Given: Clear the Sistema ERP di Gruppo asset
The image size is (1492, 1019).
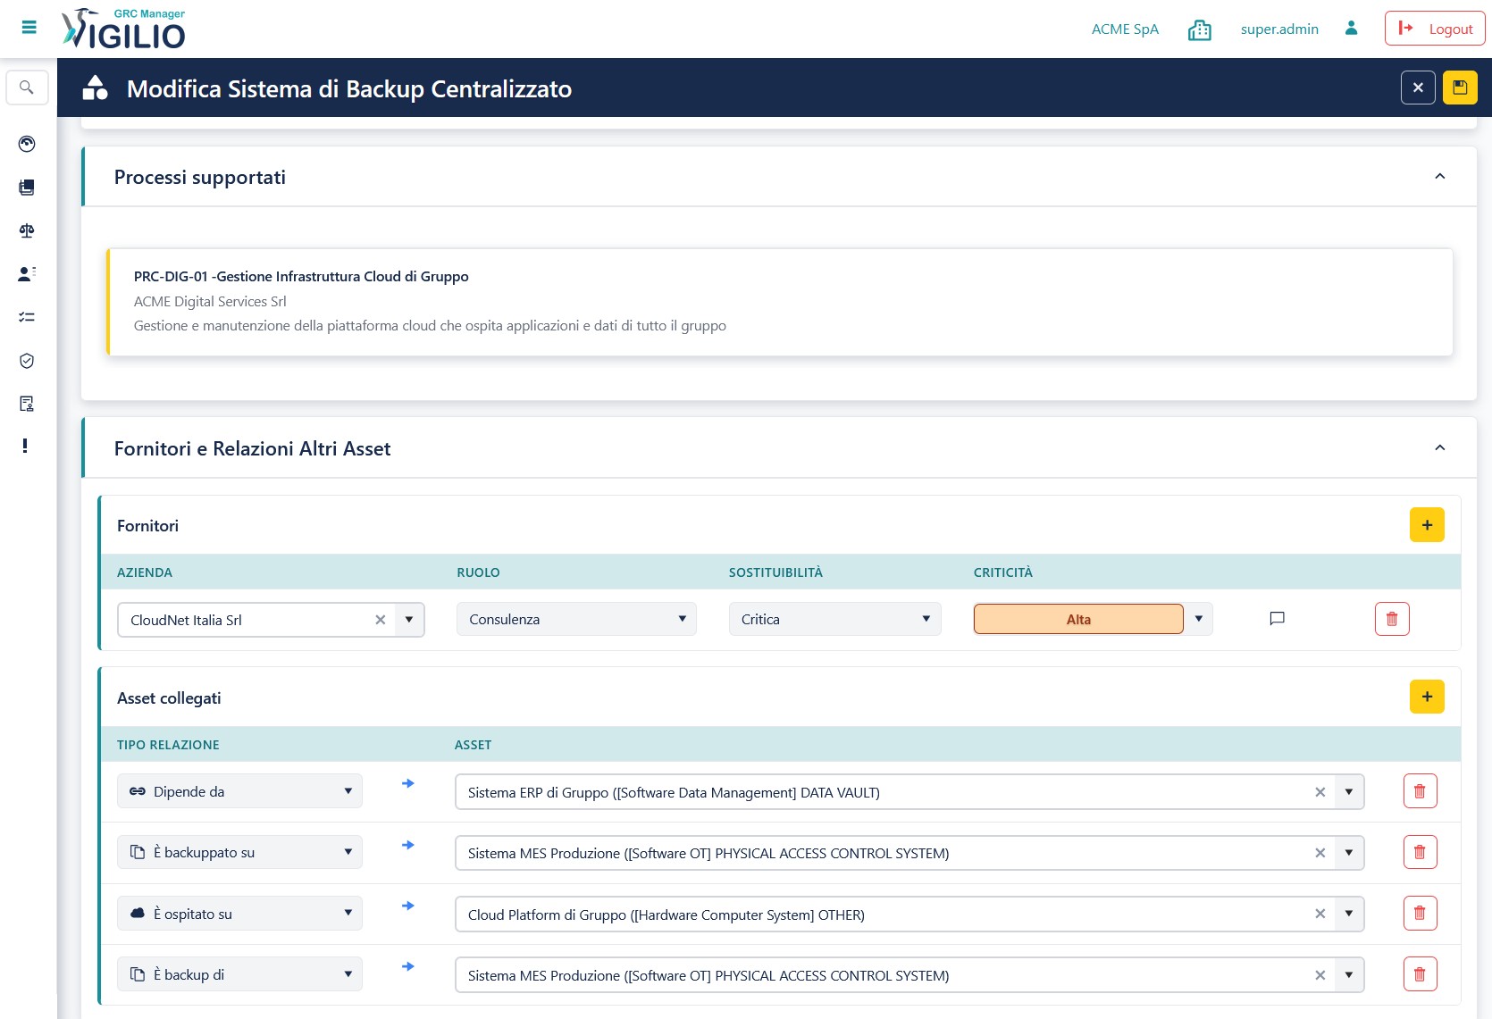Looking at the screenshot, I should click(1320, 792).
